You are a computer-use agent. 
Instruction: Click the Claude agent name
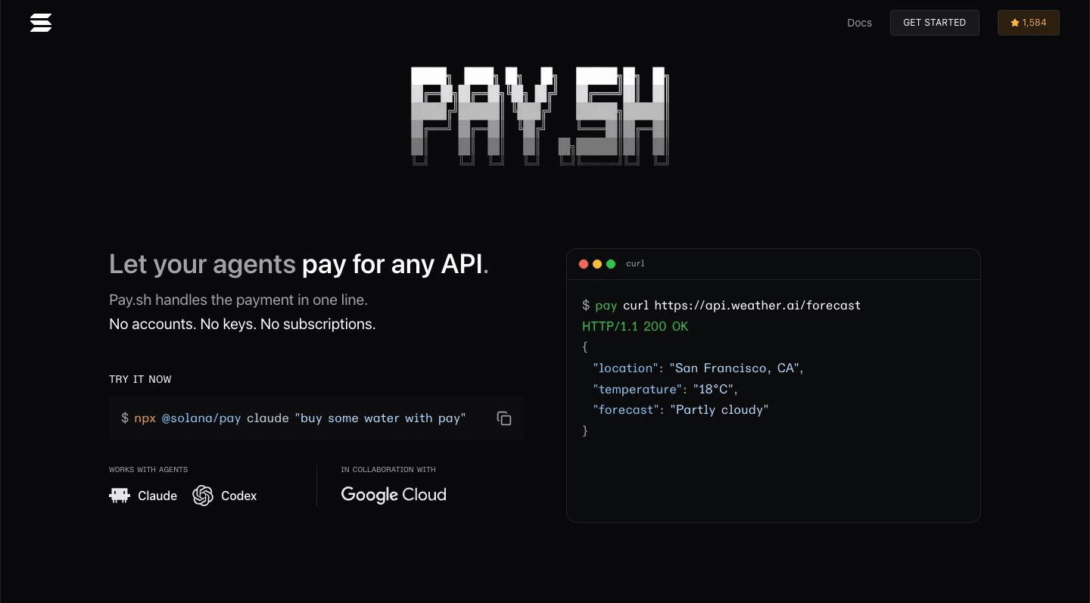click(x=157, y=496)
